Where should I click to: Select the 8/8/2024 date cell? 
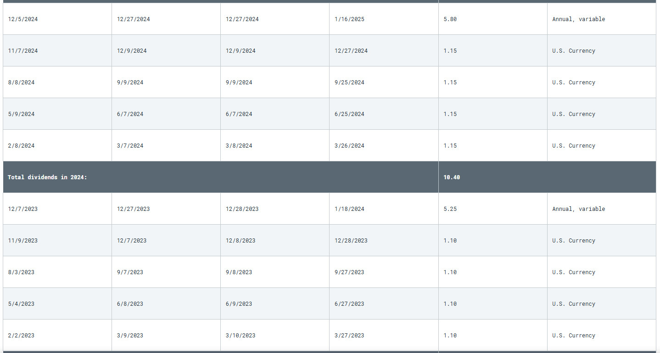click(x=21, y=83)
